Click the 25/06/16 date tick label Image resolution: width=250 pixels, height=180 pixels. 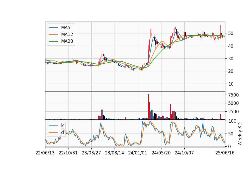pyautogui.click(x=225, y=153)
